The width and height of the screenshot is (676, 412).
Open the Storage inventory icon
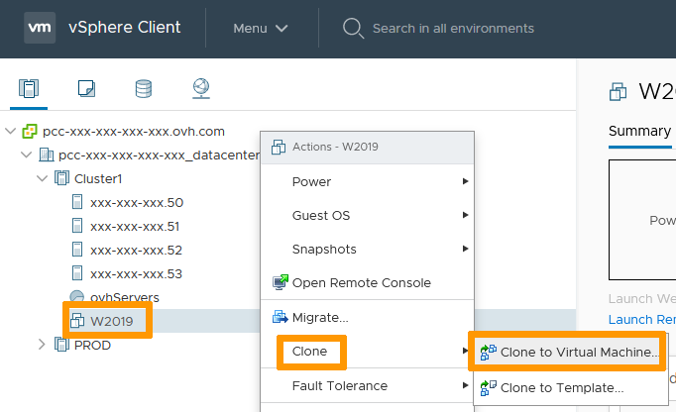pos(144,89)
